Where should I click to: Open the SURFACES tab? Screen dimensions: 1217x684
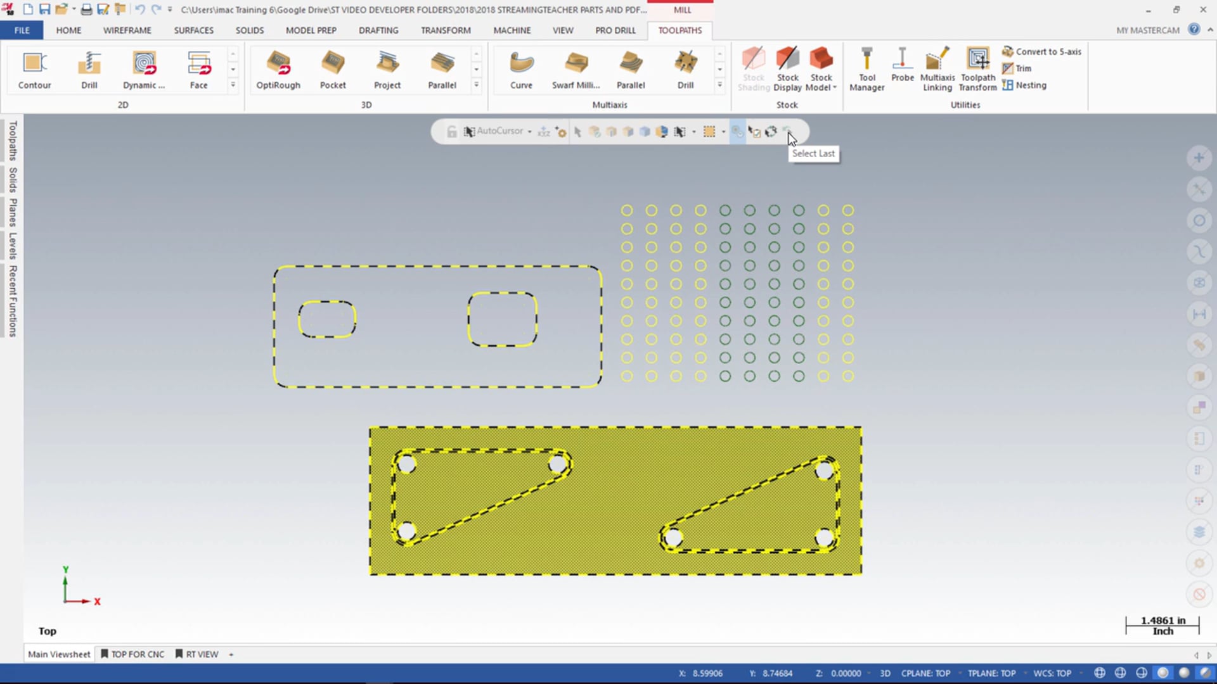(x=194, y=30)
